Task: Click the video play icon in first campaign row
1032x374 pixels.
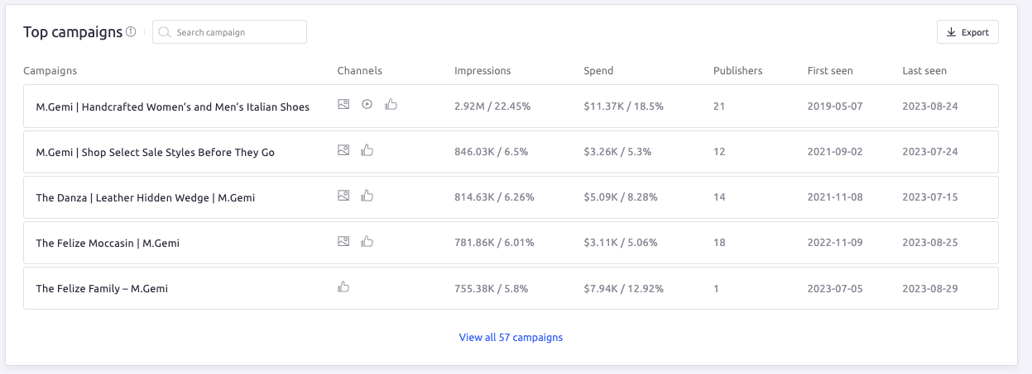Action: pos(367,105)
